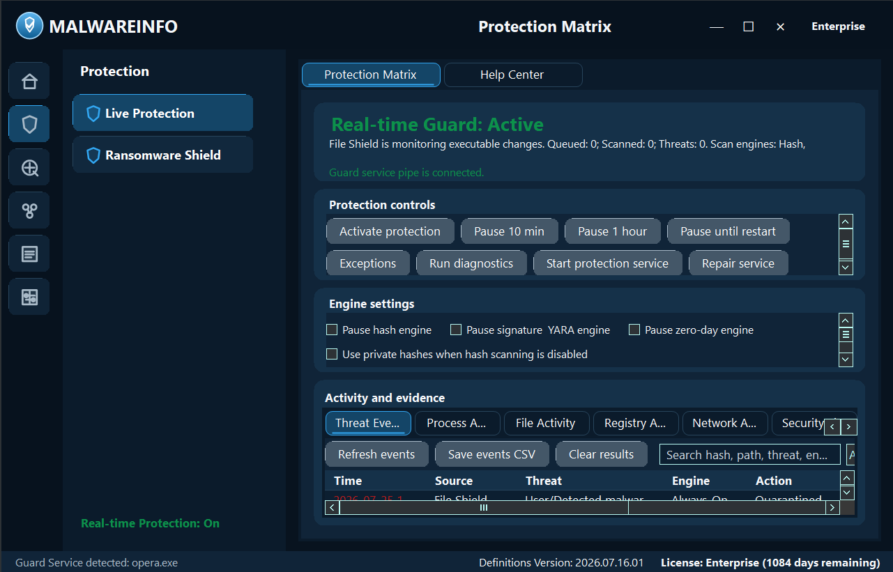Click the shield icon beside Live Protection
893x572 pixels.
(93, 114)
